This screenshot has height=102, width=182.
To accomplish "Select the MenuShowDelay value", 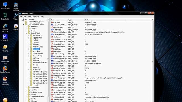I will tap(59, 75).
